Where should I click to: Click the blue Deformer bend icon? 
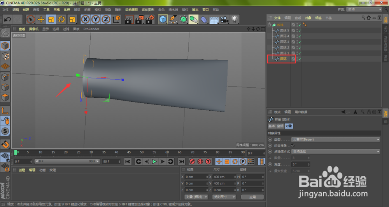pos(204,19)
